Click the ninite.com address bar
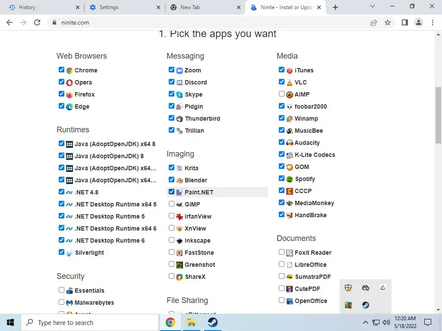442x331 pixels. point(208,22)
